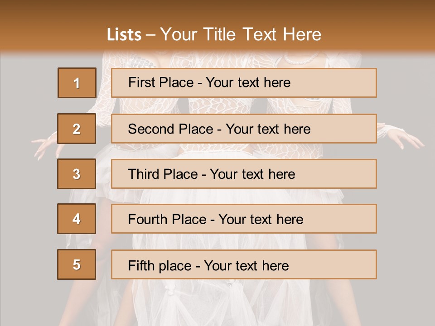Click the pearl necklace in the background photo

point(301,60)
